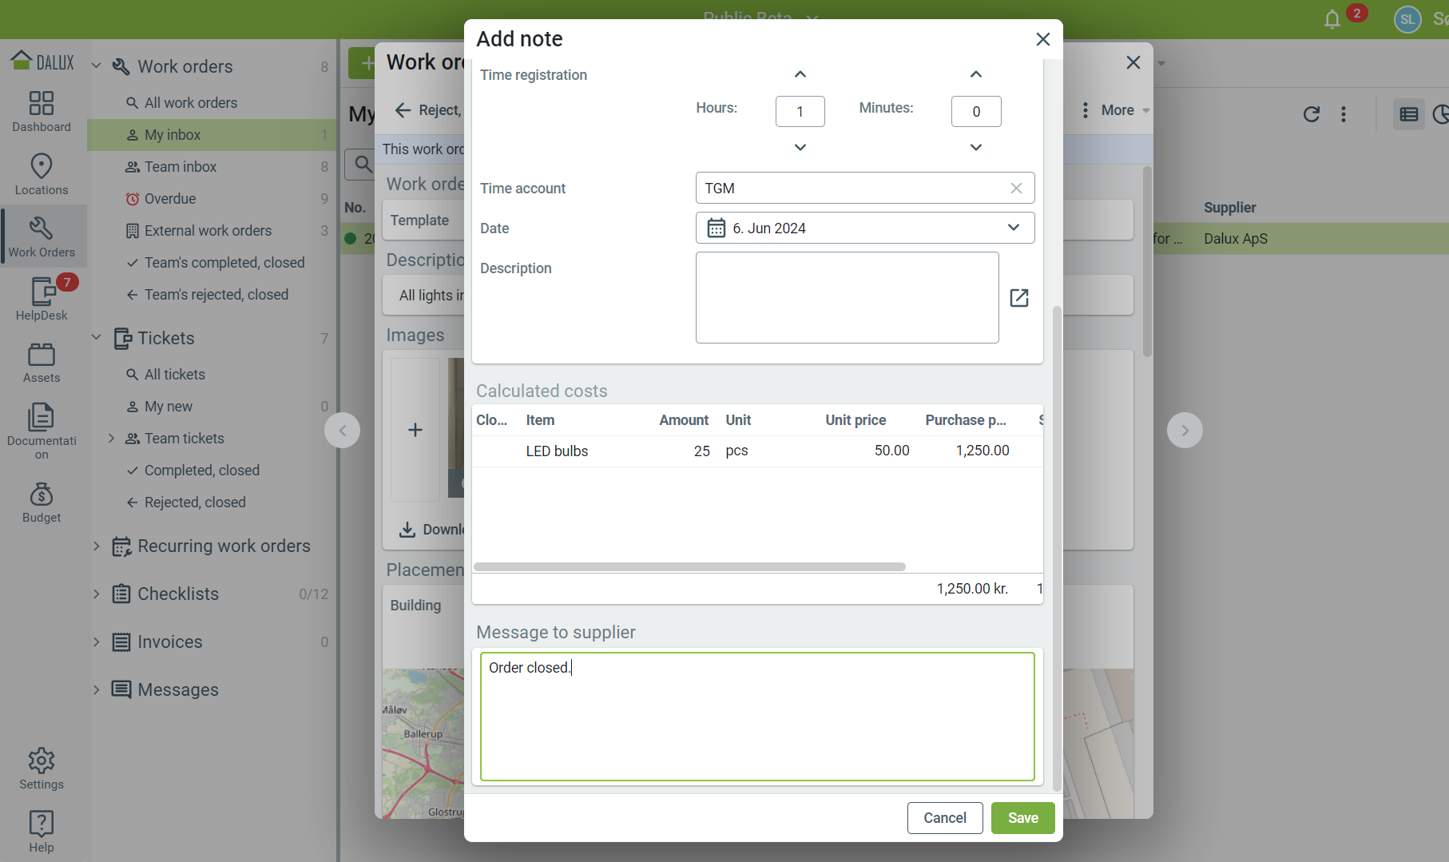This screenshot has height=862, width=1449.
Task: Expand description editor in new window
Action: click(x=1019, y=298)
